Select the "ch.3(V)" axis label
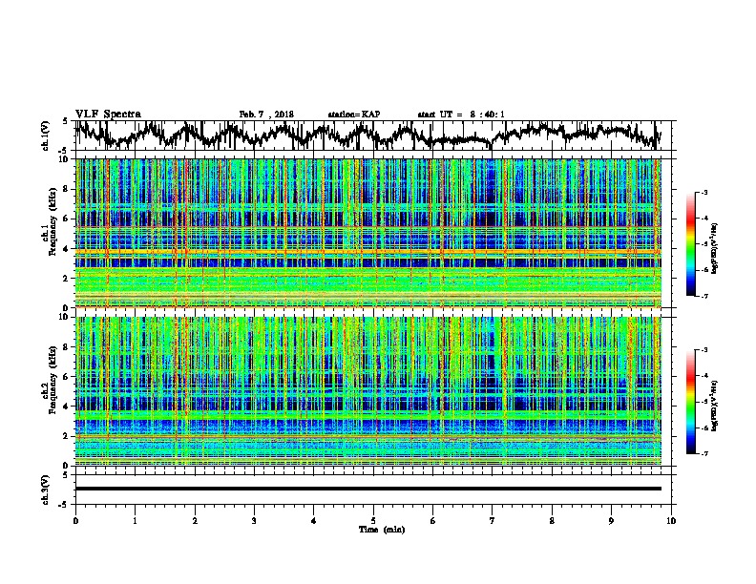This screenshot has height=584, width=756. pos(45,490)
